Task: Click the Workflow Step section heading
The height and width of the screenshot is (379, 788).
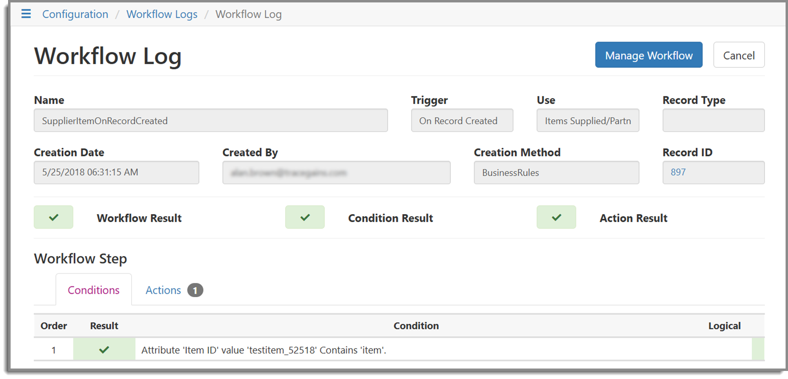Action: (x=80, y=258)
